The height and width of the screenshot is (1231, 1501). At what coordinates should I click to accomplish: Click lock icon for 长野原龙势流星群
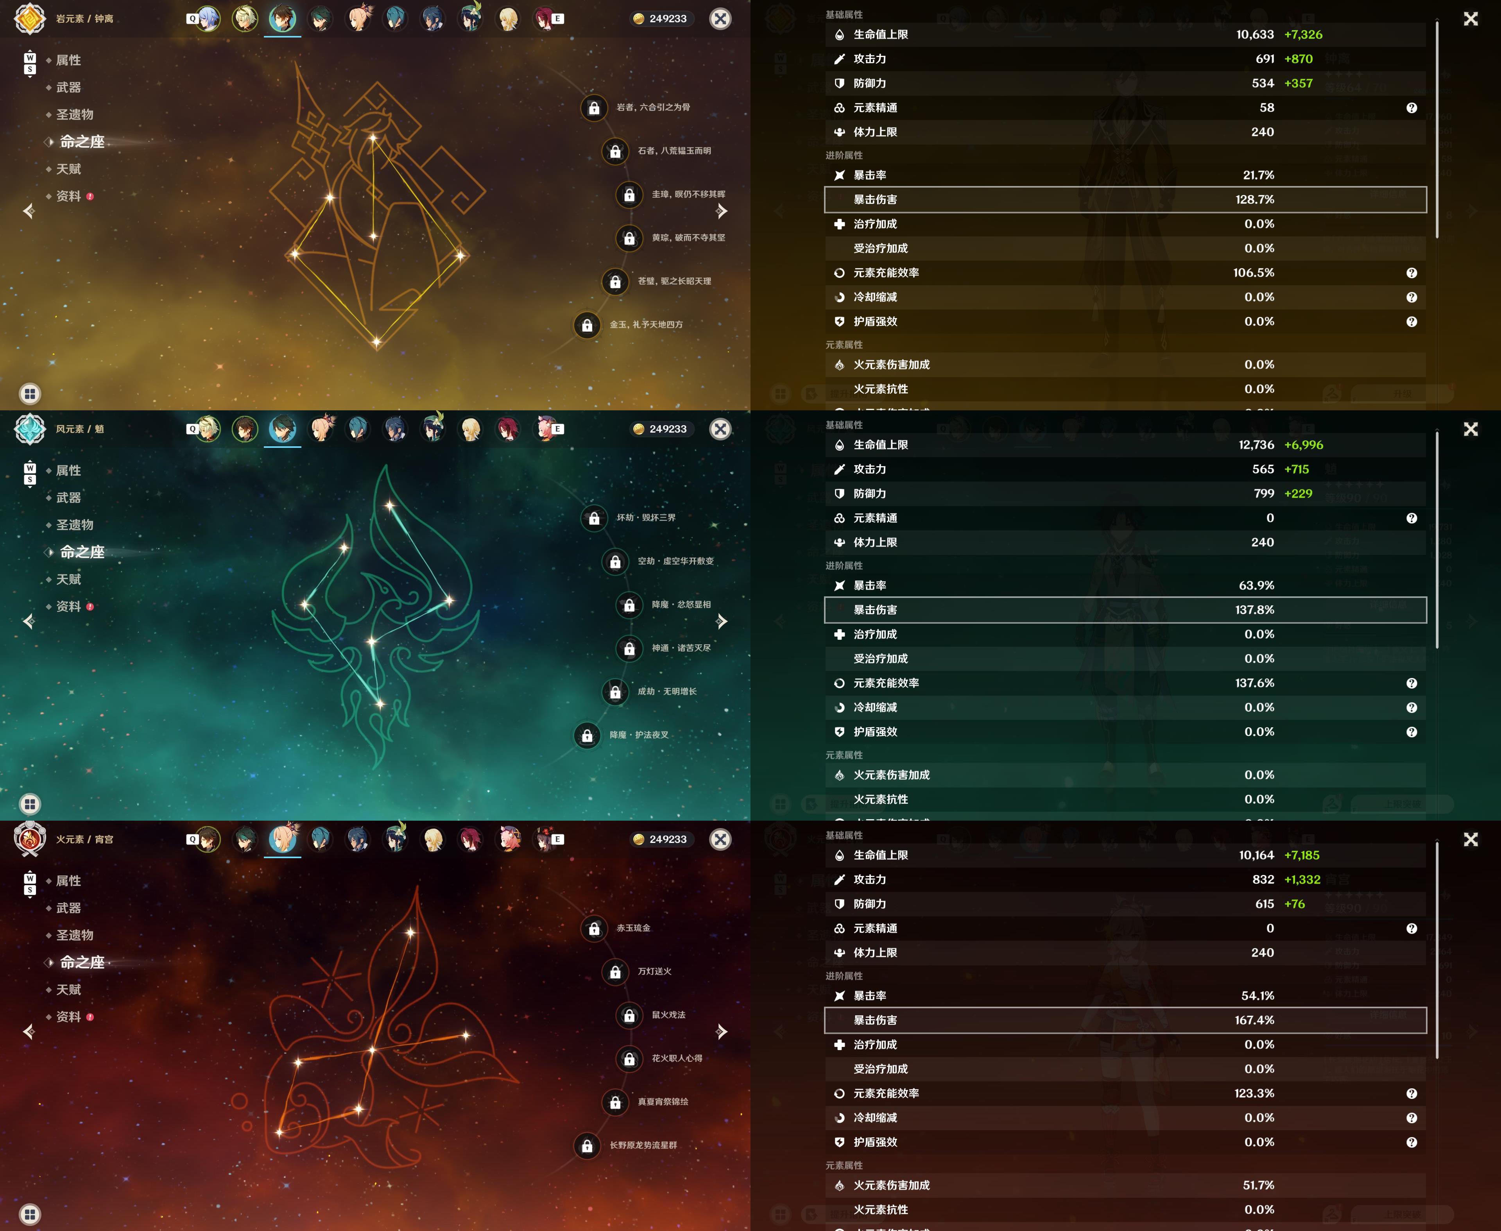point(588,1146)
